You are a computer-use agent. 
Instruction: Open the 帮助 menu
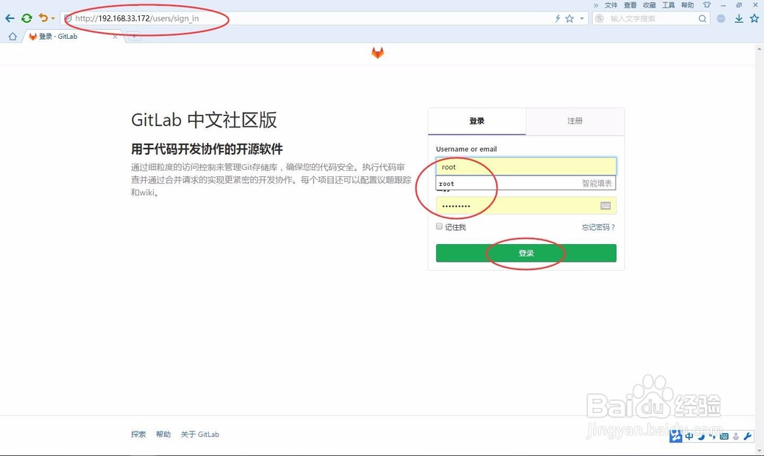(x=688, y=5)
